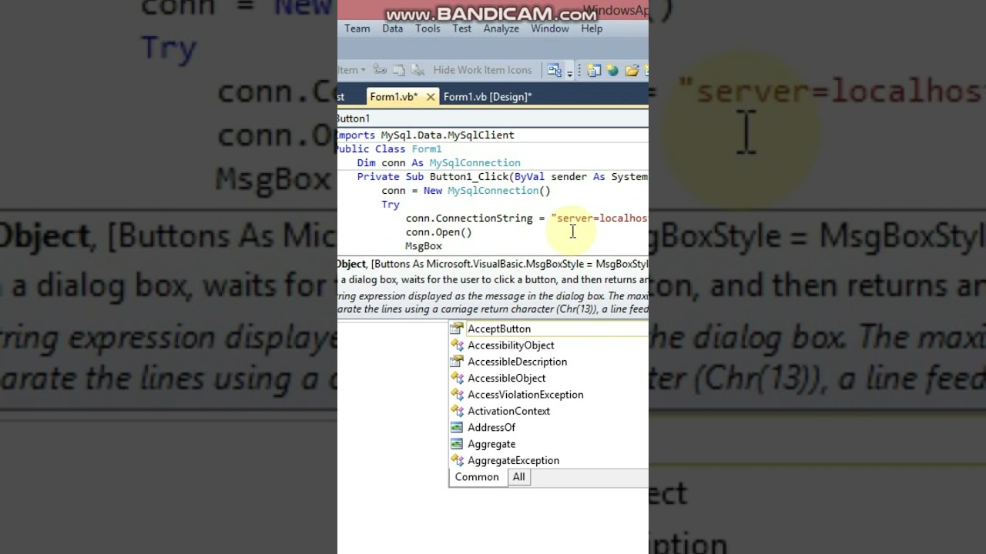Click Form1 class name in code
The width and height of the screenshot is (986, 554).
[427, 149]
